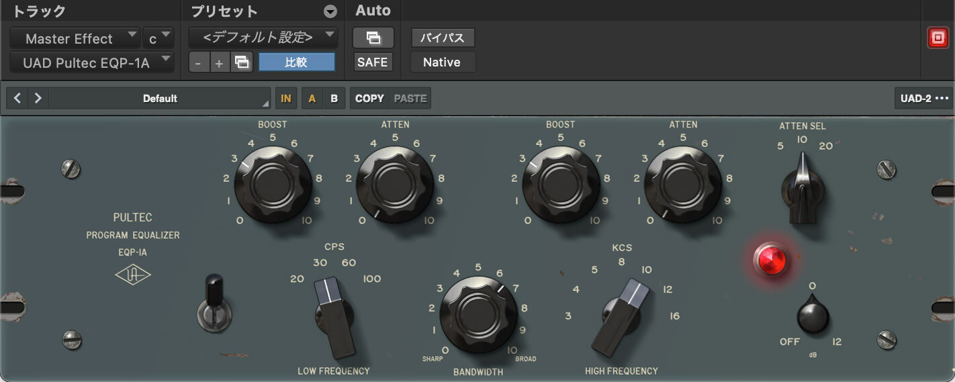
Task: Open the insert position 'c' selector
Action: [158, 38]
